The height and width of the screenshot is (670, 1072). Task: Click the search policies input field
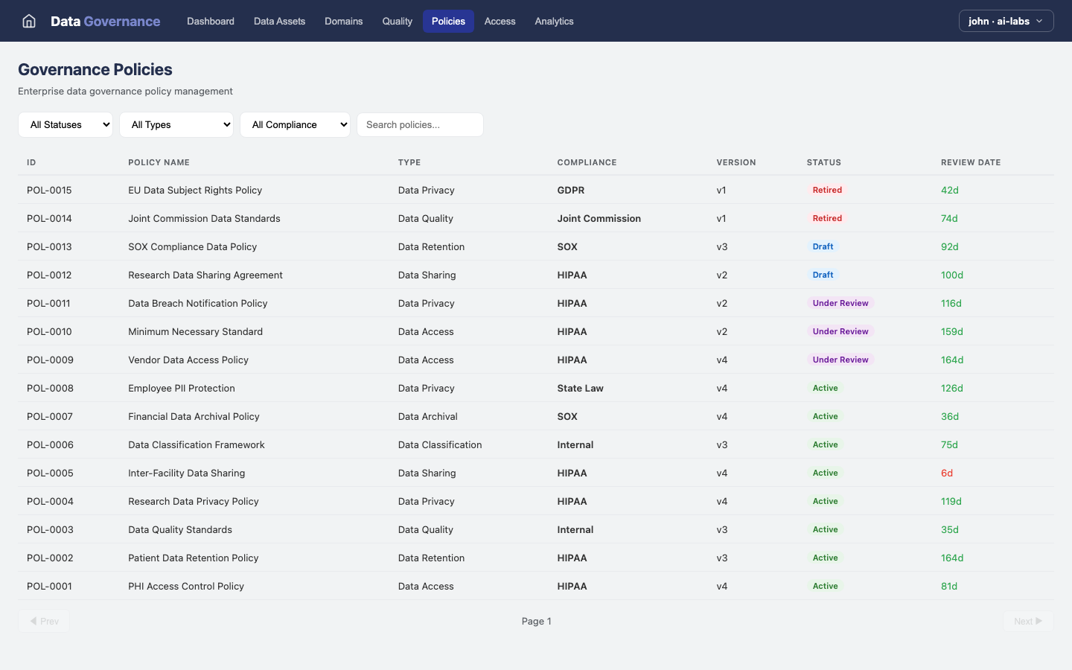pos(420,124)
